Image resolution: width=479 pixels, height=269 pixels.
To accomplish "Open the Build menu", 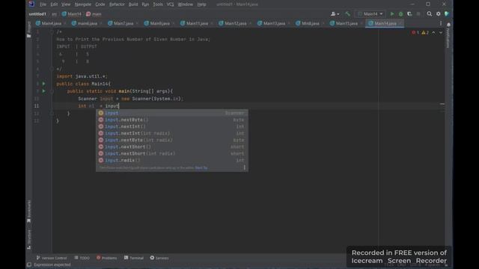I will click(x=133, y=4).
